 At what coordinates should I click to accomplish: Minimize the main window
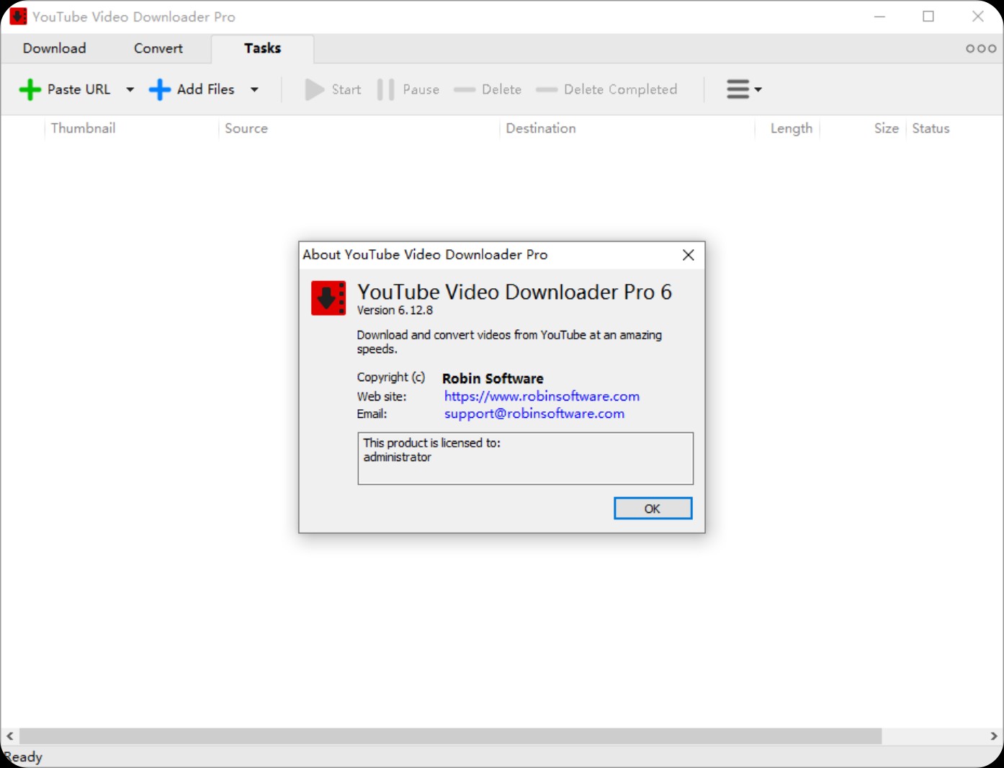[879, 17]
